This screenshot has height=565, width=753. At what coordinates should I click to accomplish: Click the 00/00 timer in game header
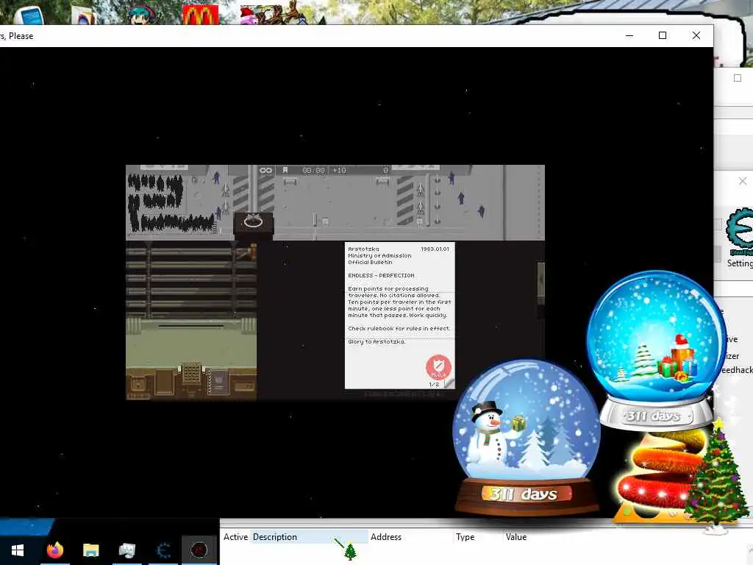coord(313,170)
